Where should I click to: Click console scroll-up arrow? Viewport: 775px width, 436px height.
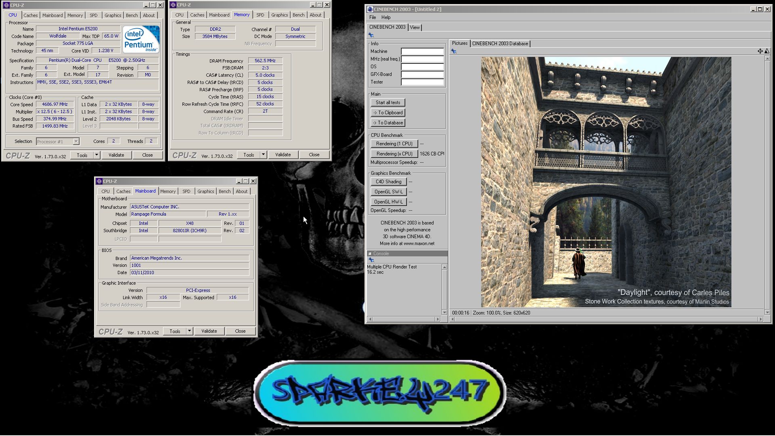pyautogui.click(x=444, y=267)
